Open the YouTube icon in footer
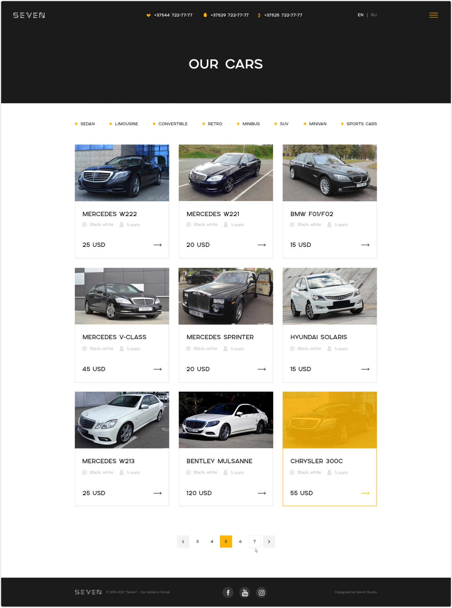The image size is (452, 608). coord(245,592)
